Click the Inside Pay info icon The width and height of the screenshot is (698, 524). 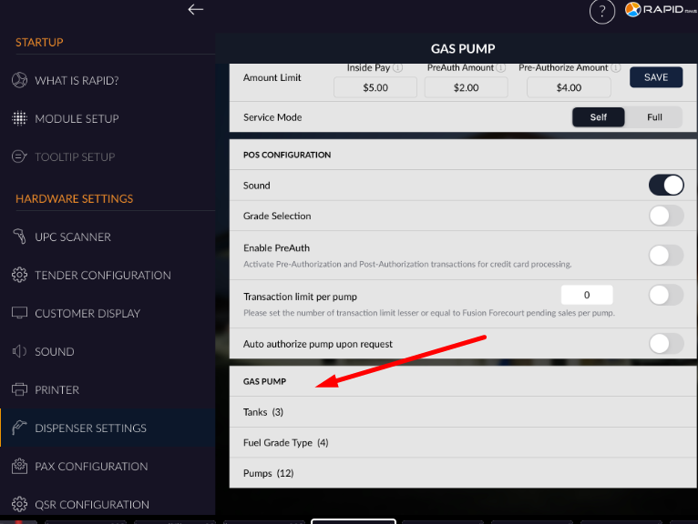397,68
